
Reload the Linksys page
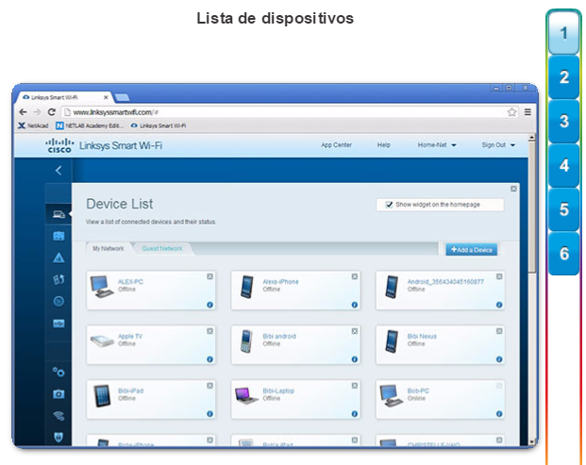click(x=52, y=112)
